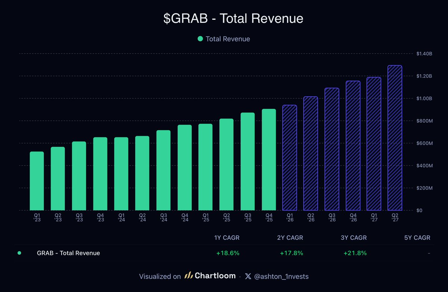The width and height of the screenshot is (448, 292).
Task: Select the Q3 '26 projected hatched bar
Action: coord(332,149)
